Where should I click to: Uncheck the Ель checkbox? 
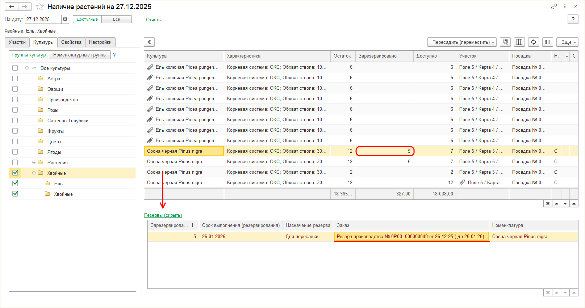coord(15,183)
